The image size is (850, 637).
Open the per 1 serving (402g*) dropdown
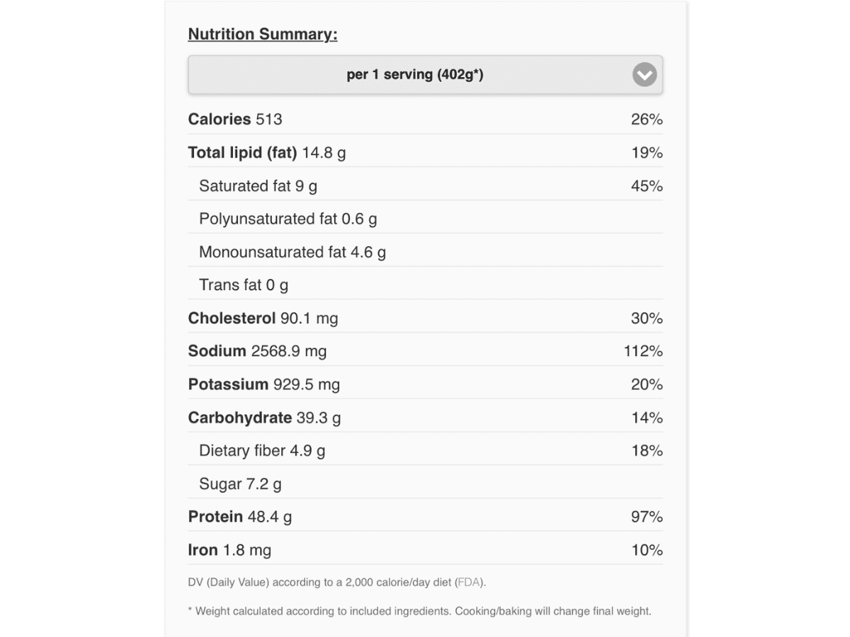point(415,74)
